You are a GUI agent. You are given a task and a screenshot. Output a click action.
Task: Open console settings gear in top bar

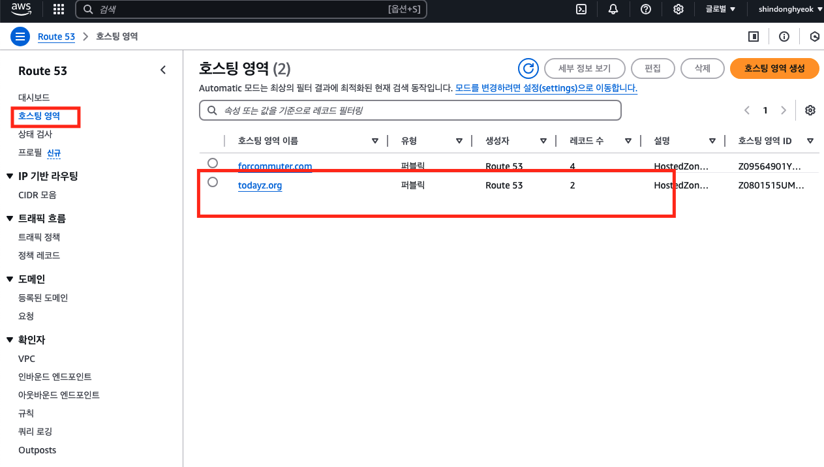679,9
